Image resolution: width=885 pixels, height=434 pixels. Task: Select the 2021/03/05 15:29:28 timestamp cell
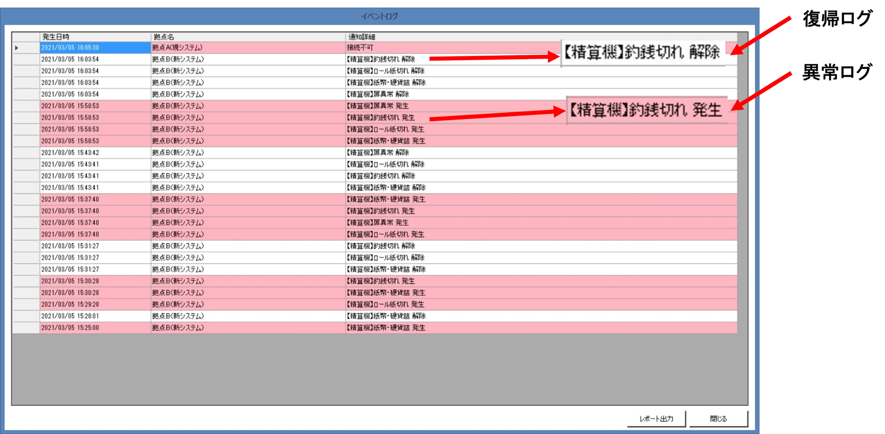point(95,305)
